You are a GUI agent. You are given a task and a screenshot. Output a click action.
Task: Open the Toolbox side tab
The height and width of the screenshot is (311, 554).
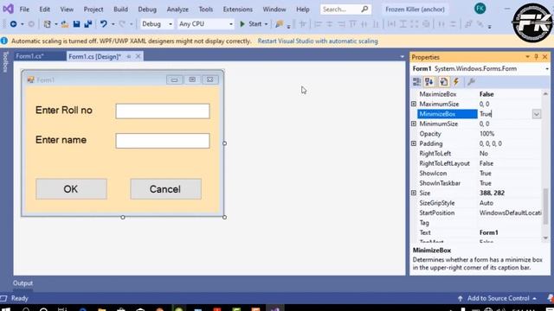[5, 62]
